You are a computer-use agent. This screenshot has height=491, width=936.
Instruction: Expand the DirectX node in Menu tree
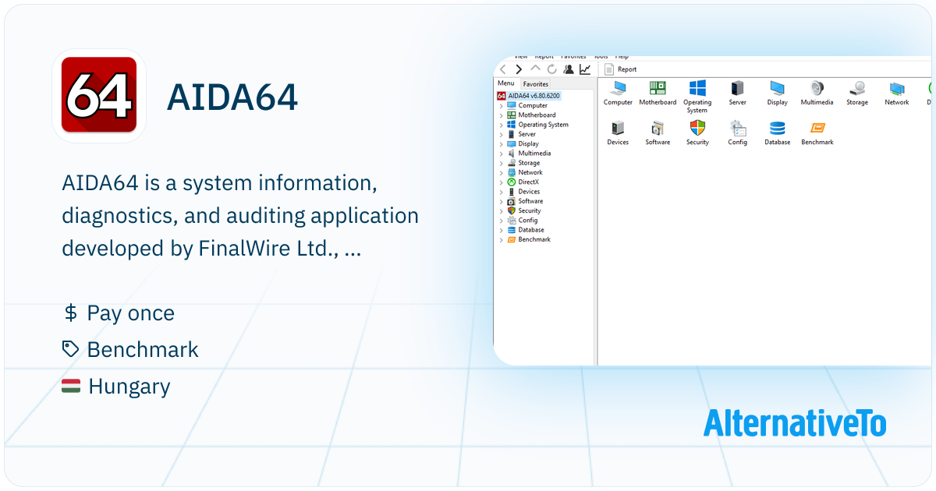502,182
